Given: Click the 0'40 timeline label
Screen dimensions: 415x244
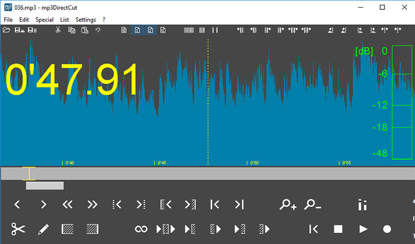Looking at the screenshot, I should pyautogui.click(x=70, y=162).
